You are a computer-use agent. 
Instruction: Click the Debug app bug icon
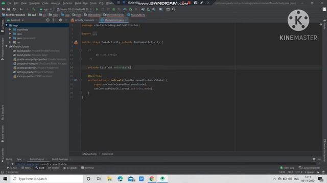click(x=113, y=9)
